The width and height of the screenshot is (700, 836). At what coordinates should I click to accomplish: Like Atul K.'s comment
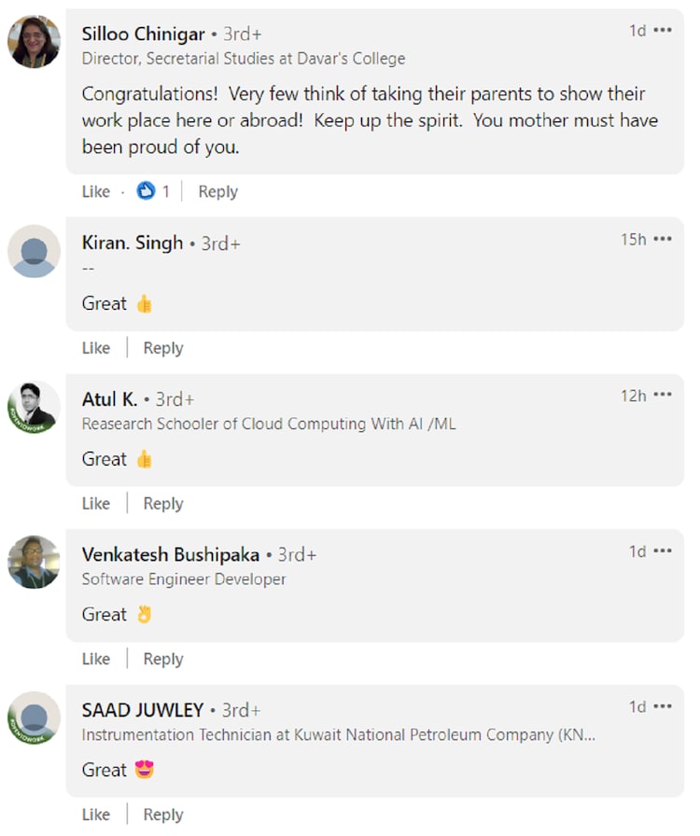click(95, 504)
